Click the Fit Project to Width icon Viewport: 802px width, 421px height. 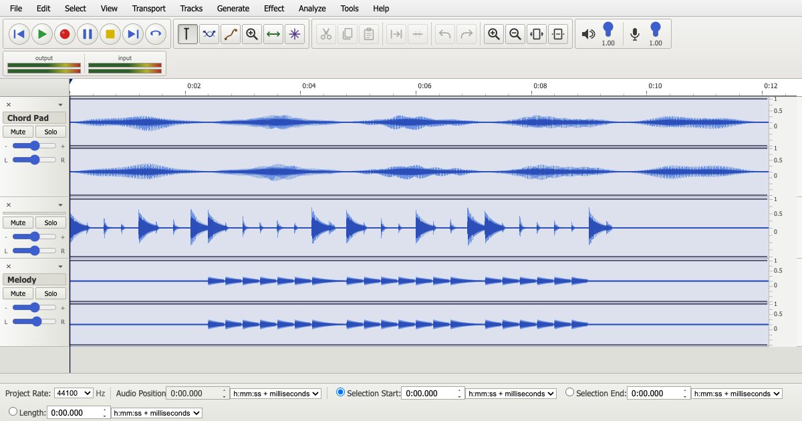pos(558,34)
